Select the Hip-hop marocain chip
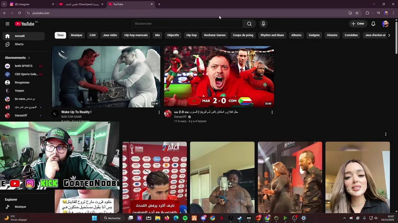Image resolution: width=398 pixels, height=223 pixels. click(x=136, y=35)
